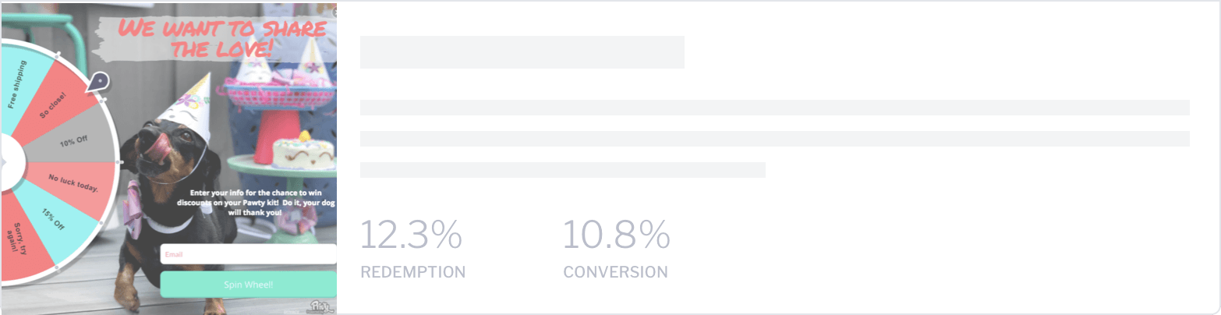Choose the 15% Off wheel segment
1221x315 pixels.
[x=53, y=218]
